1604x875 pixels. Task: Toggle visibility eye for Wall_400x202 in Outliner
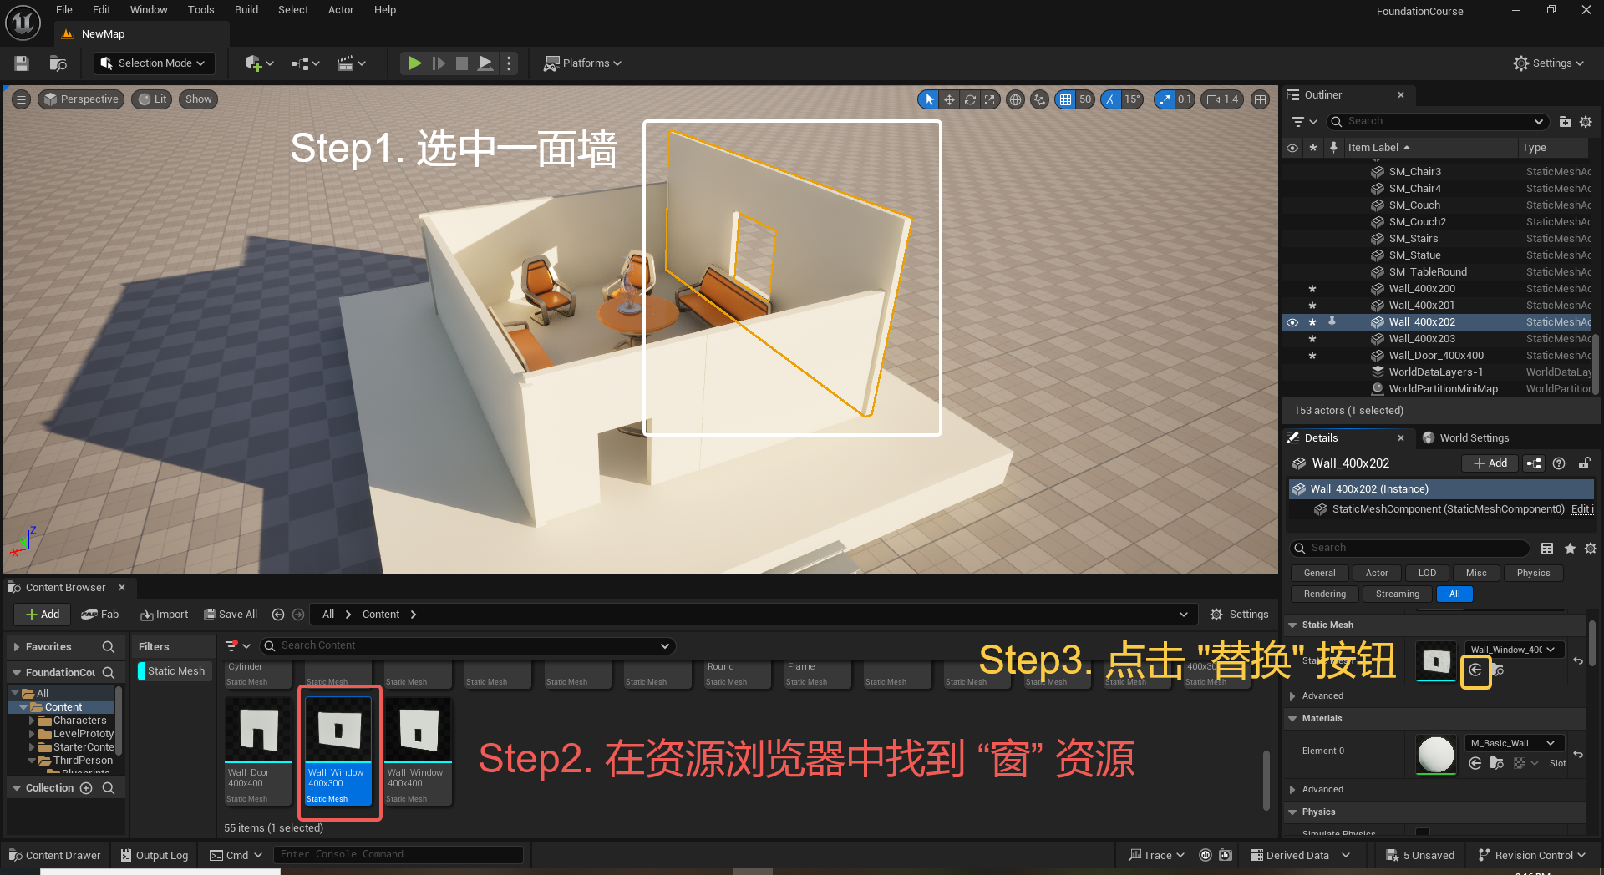coord(1292,322)
